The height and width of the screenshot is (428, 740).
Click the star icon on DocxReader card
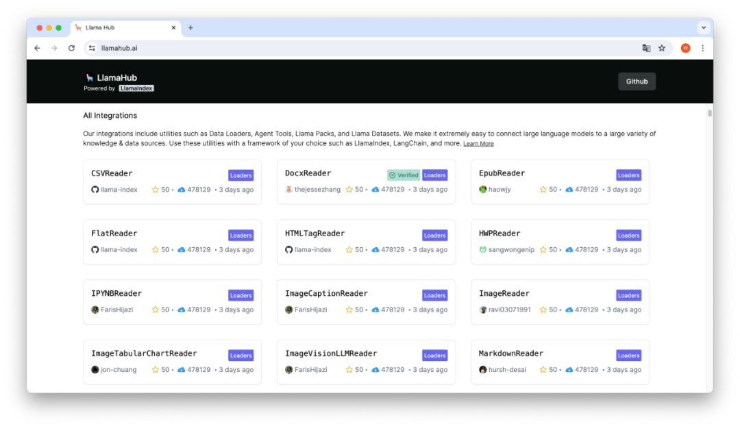(349, 190)
